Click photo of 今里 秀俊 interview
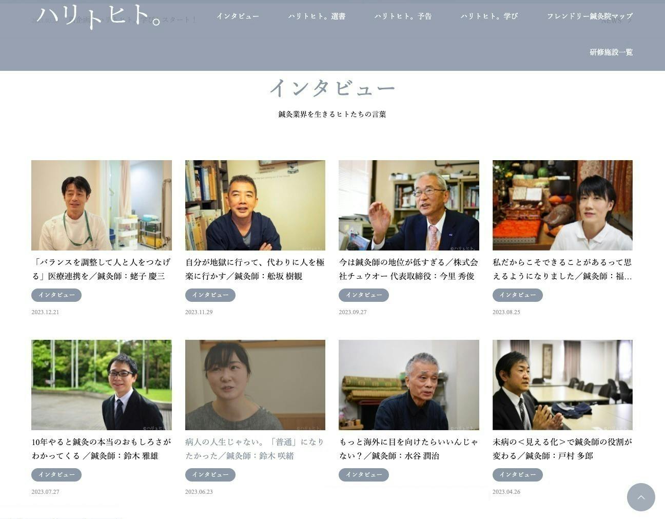665x519 pixels. pos(409,205)
